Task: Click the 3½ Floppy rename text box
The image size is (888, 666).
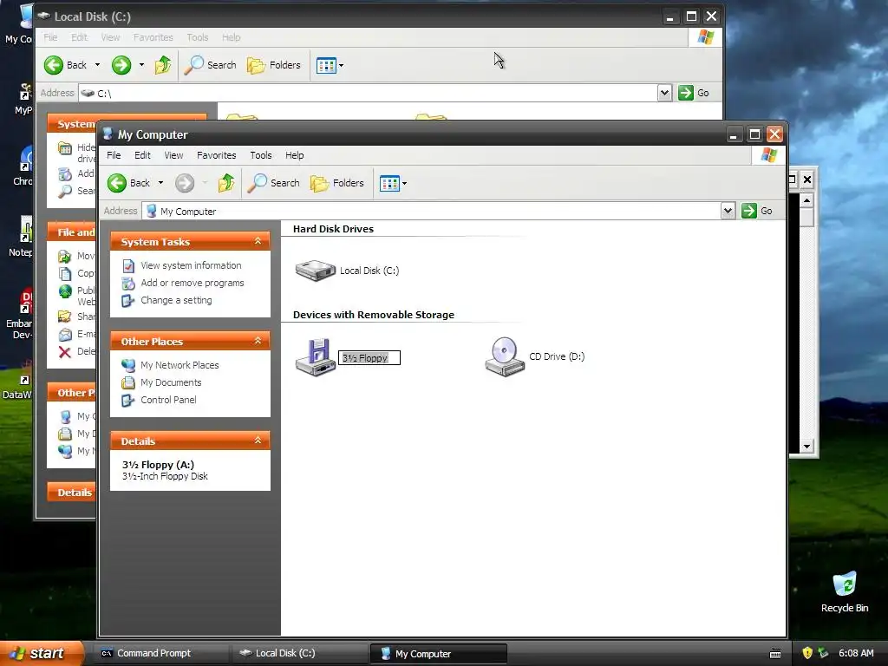Action: 369,358
